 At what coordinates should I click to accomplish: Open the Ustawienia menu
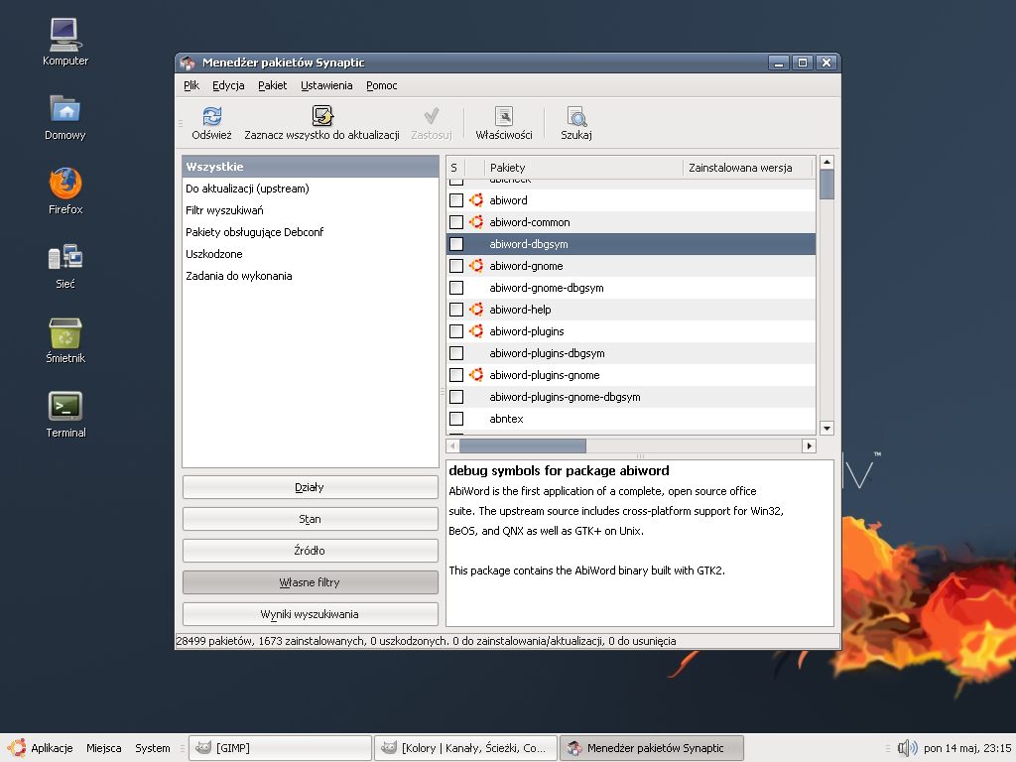(x=326, y=85)
